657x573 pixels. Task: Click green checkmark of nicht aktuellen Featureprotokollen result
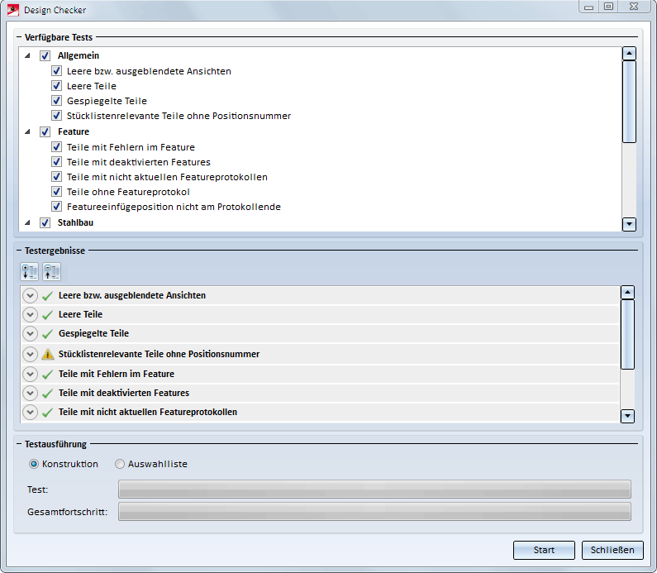coord(47,413)
